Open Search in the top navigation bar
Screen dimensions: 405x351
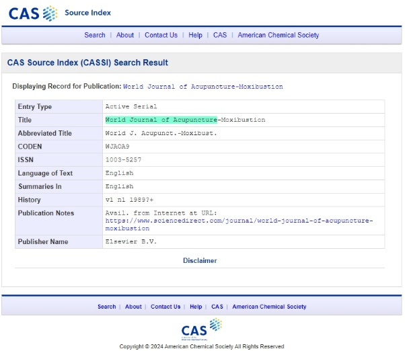(x=95, y=35)
